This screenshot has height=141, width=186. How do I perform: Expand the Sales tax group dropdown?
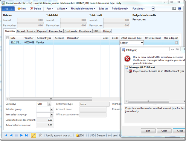click(x=52, y=109)
